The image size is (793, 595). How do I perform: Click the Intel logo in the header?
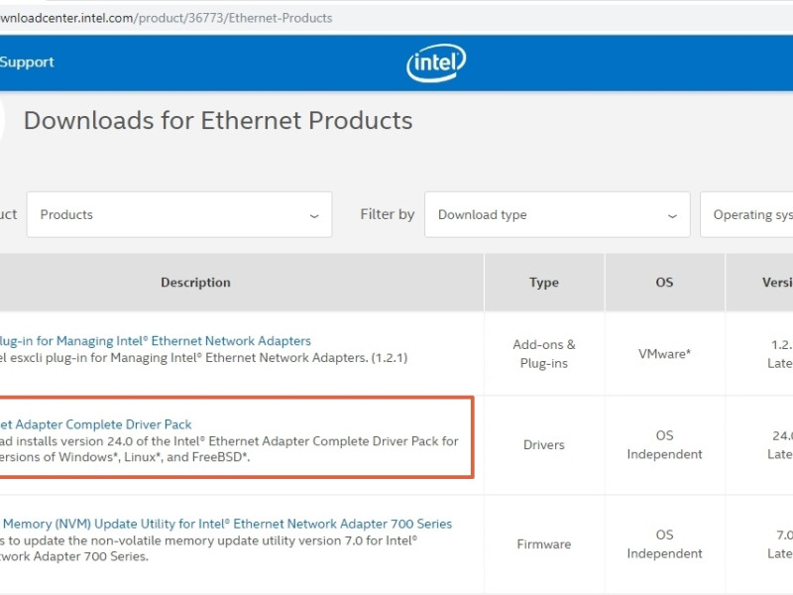[x=436, y=62]
